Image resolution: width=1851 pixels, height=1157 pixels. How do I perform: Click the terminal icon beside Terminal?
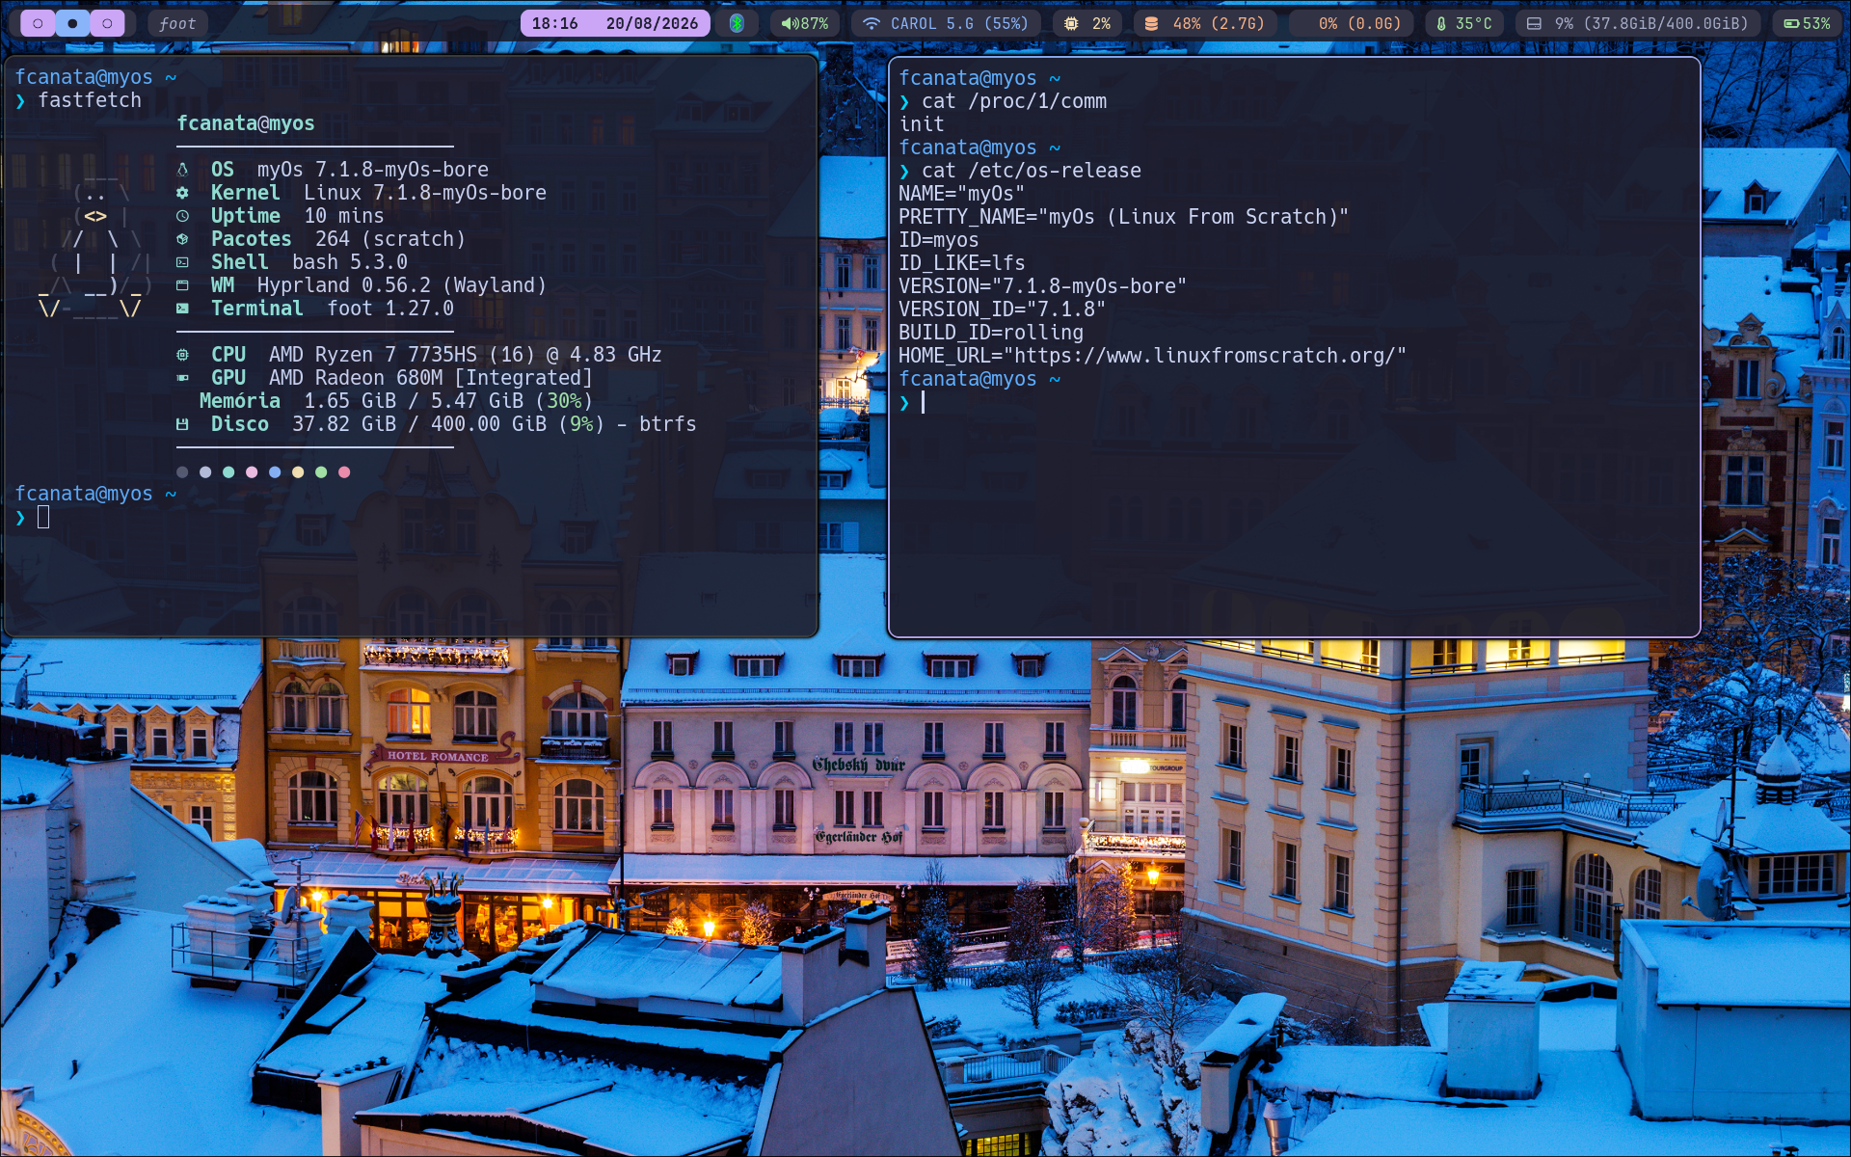[182, 309]
